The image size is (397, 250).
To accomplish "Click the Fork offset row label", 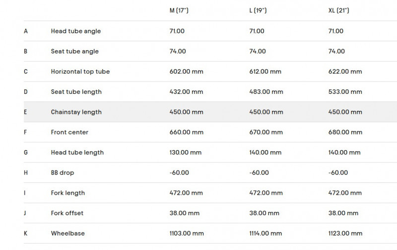I will tap(67, 213).
